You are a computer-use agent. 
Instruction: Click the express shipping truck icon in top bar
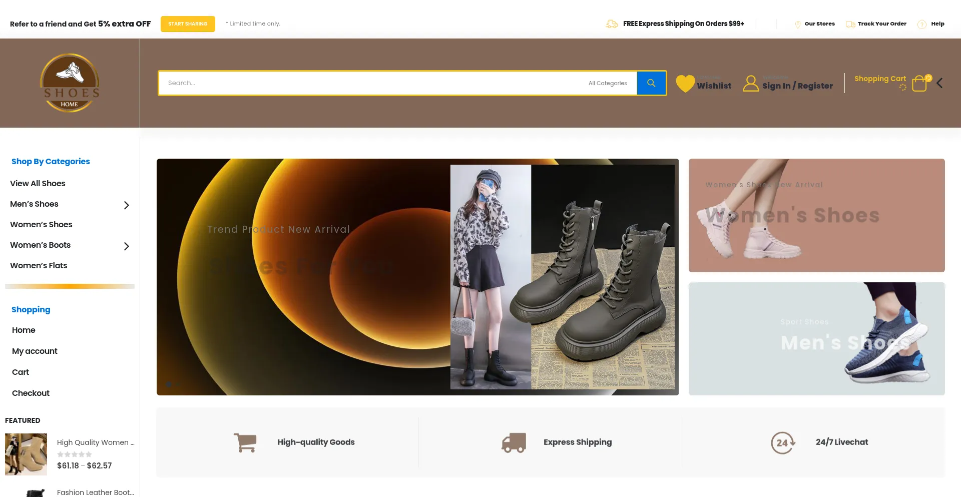coord(612,24)
